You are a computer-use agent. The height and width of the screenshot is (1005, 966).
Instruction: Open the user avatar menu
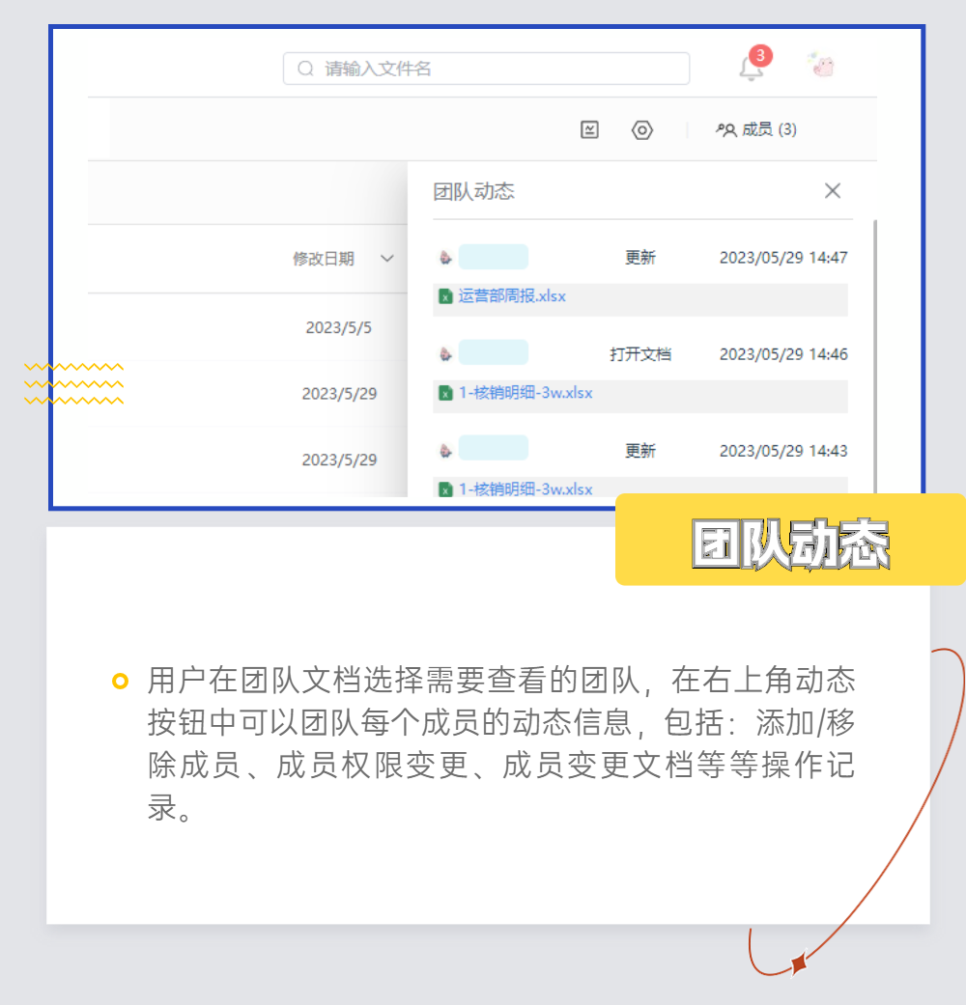point(821,65)
